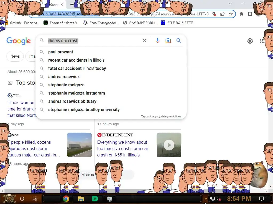Open File Explorer from the taskbar
The width and height of the screenshot is (273, 204).
pyautogui.click(x=81, y=199)
